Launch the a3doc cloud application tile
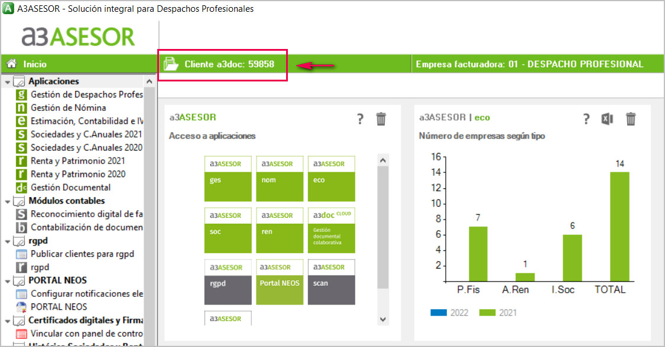Image resolution: width=665 pixels, height=347 pixels. pos(331,230)
